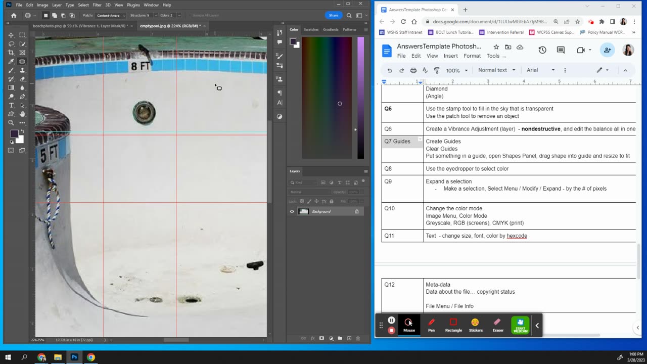The width and height of the screenshot is (647, 364).
Task: Open the Intervention Referral bookmark
Action: (x=501, y=32)
